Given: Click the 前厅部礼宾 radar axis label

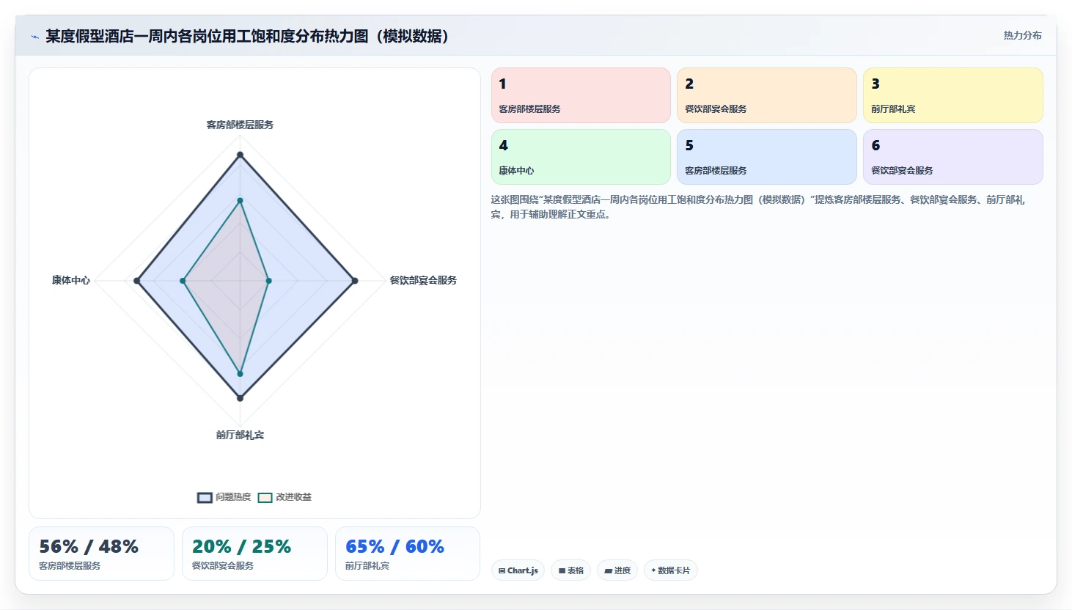Looking at the screenshot, I should coord(240,435).
